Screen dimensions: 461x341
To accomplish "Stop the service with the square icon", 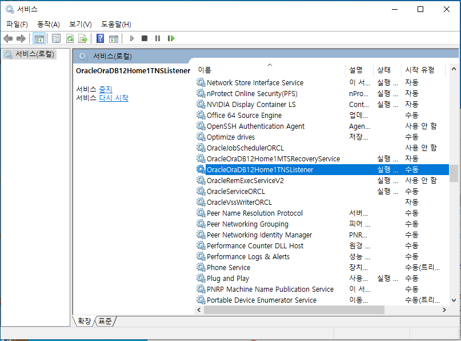I will pyautogui.click(x=145, y=38).
